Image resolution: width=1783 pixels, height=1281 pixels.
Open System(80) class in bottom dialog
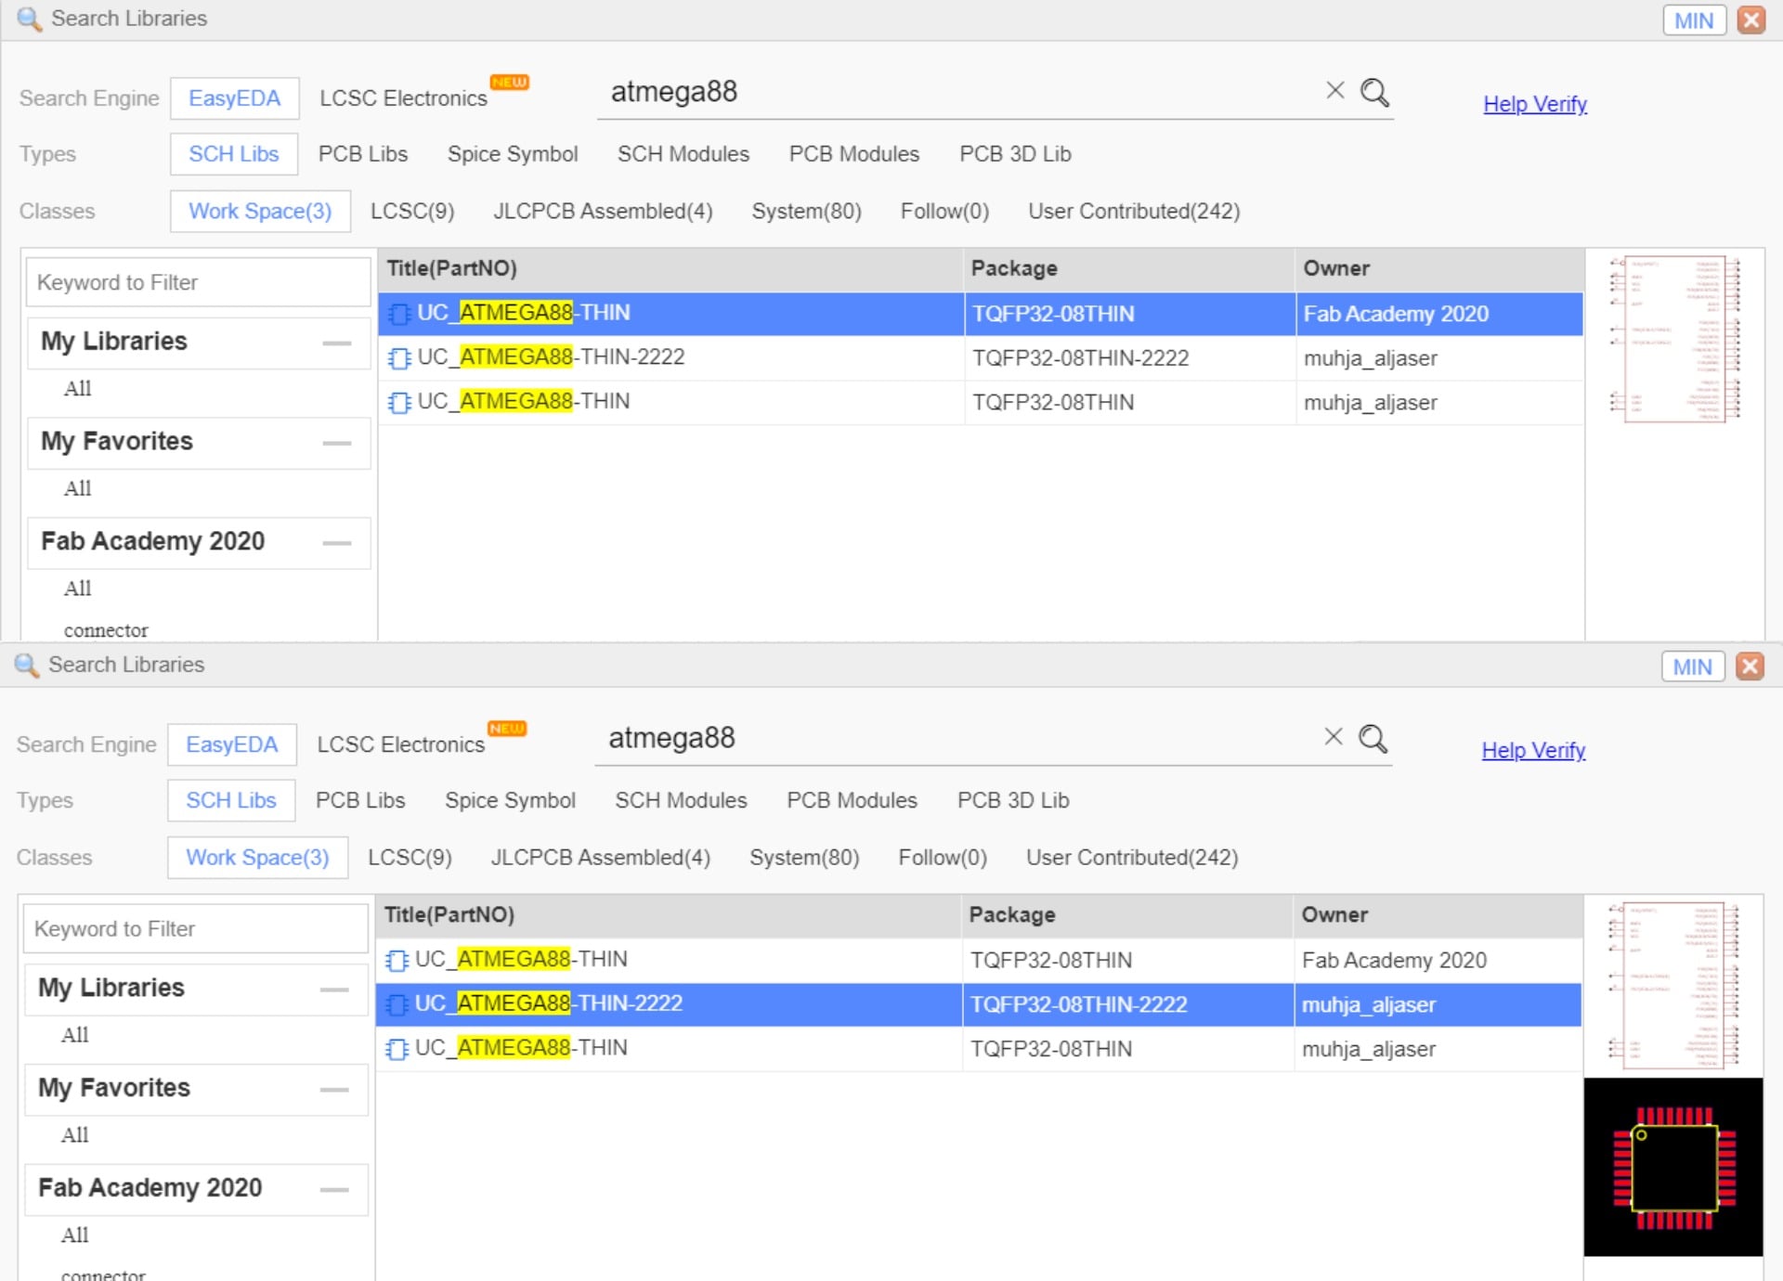(x=803, y=858)
